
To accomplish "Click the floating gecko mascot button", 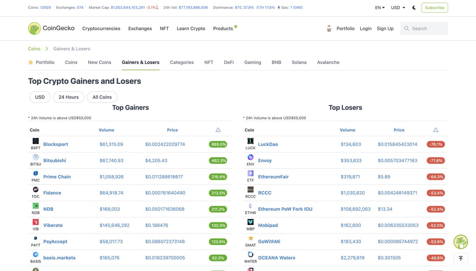I will click(x=461, y=242).
